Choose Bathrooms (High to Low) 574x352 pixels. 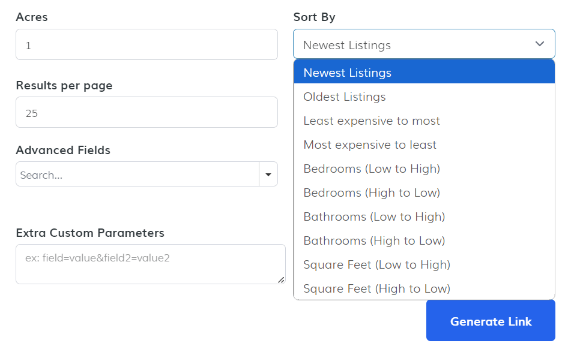pyautogui.click(x=423, y=240)
